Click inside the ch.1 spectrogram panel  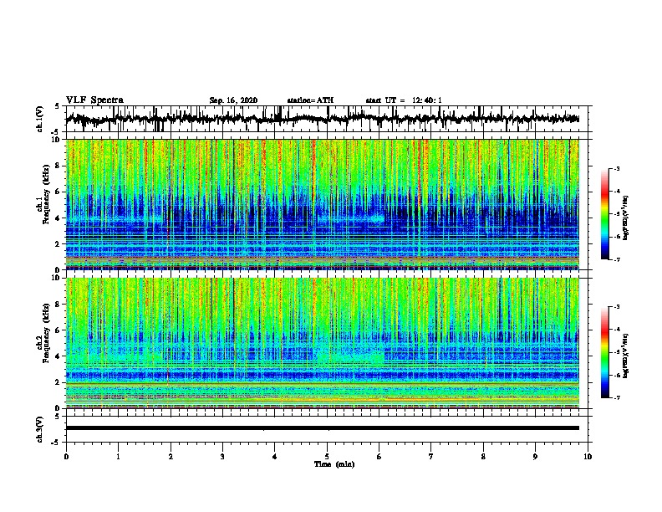pos(323,204)
